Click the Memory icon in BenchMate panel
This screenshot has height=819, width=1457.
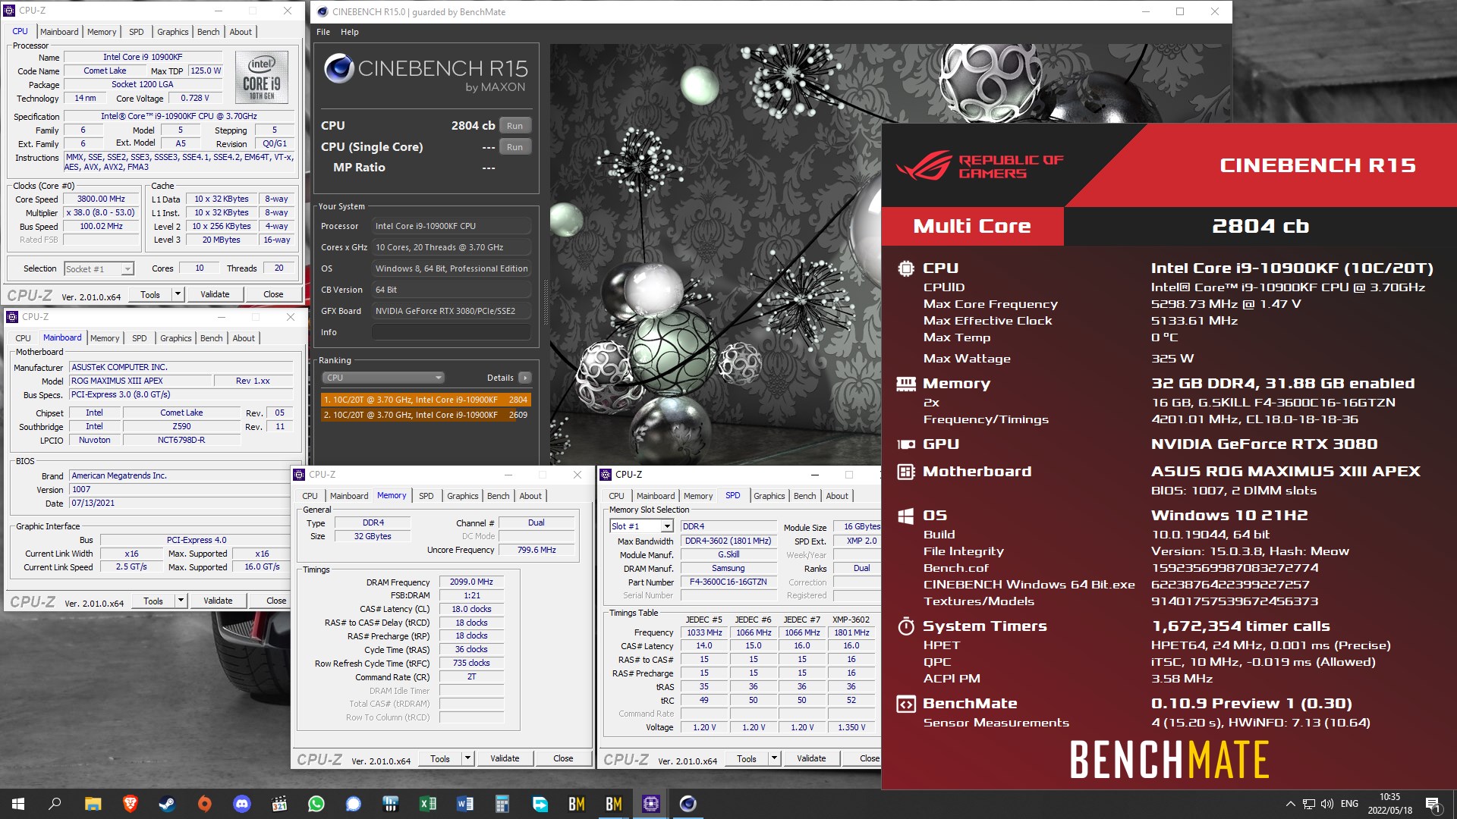[x=905, y=384]
